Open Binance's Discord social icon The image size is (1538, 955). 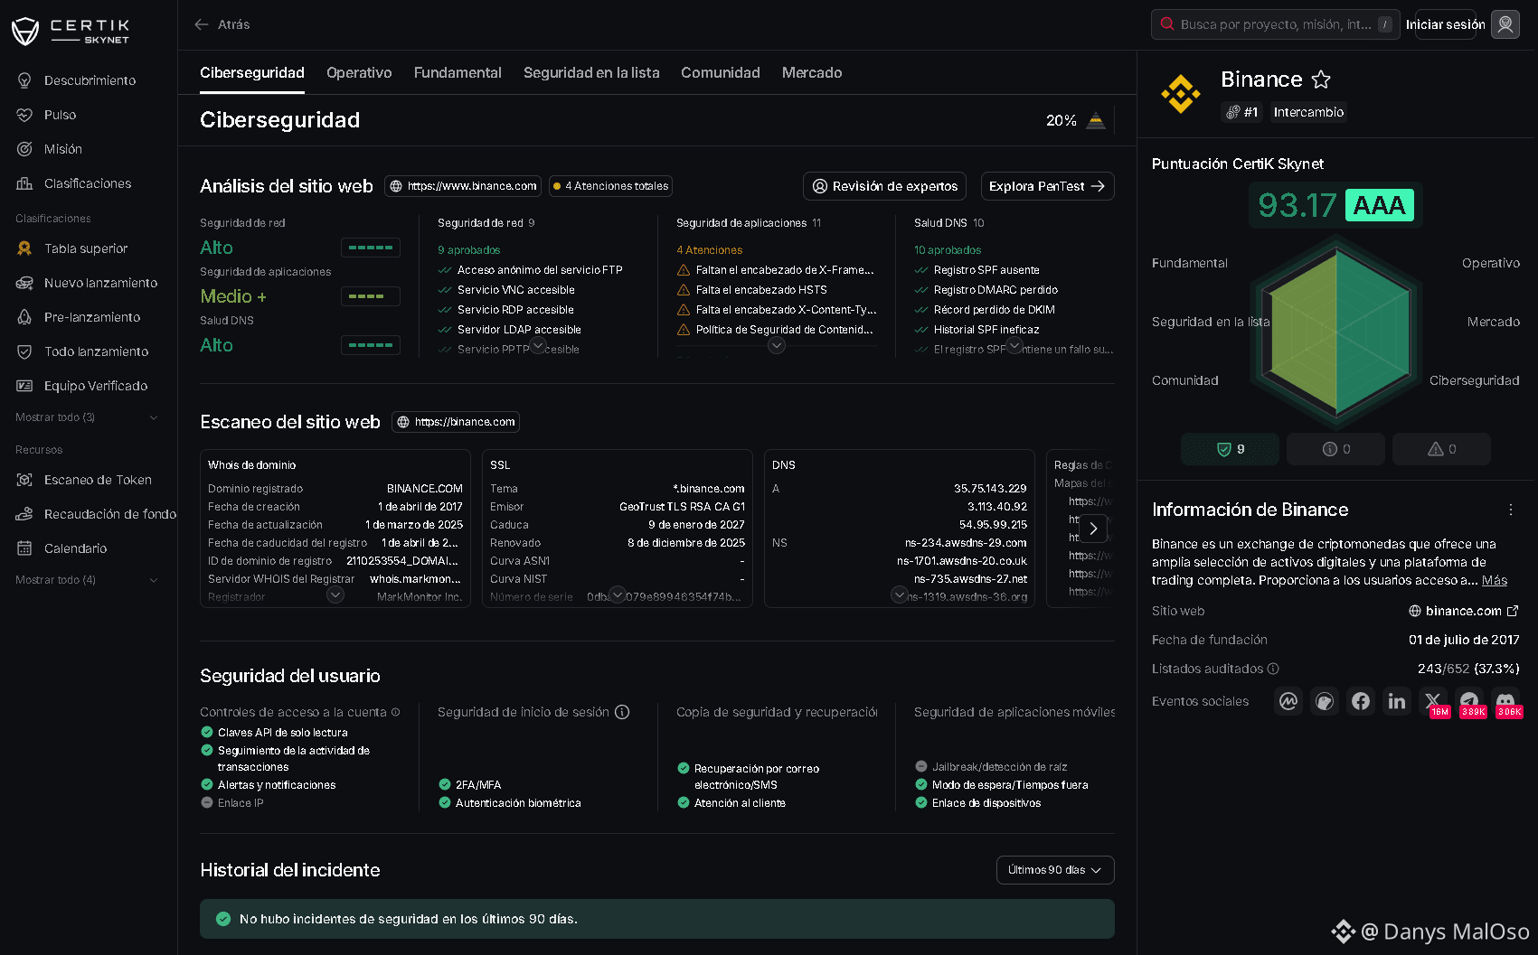pyautogui.click(x=1505, y=701)
